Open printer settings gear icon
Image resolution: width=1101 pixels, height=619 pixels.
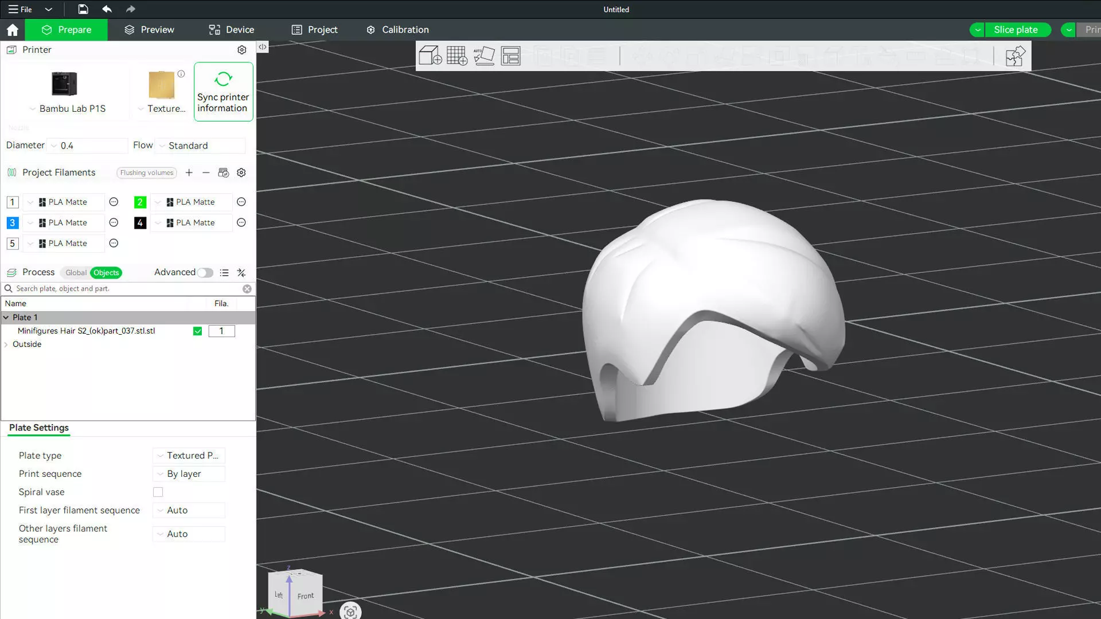(x=242, y=50)
